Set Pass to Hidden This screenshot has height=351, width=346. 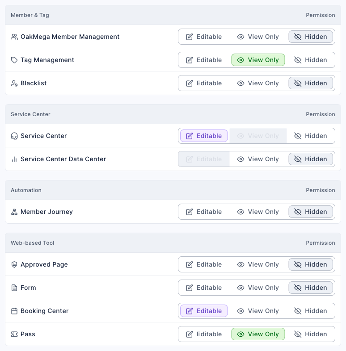pos(311,334)
